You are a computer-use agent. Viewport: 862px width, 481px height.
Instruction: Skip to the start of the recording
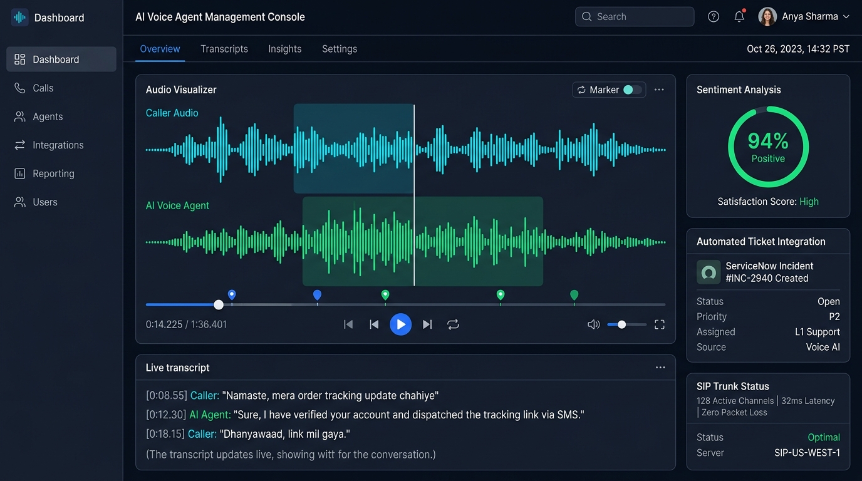pyautogui.click(x=348, y=324)
